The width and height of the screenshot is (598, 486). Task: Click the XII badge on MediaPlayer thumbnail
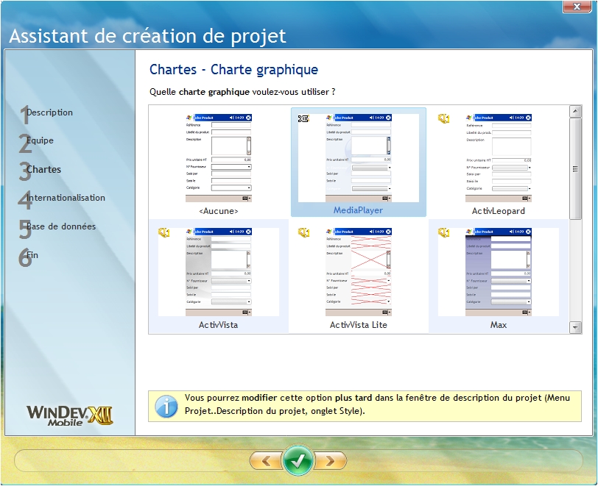click(x=303, y=118)
